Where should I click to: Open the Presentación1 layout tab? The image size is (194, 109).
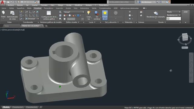(18, 107)
